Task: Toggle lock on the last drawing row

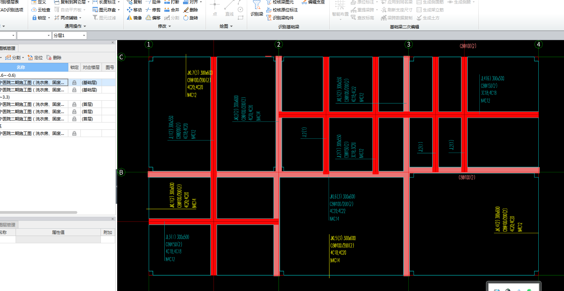Action: [74, 134]
